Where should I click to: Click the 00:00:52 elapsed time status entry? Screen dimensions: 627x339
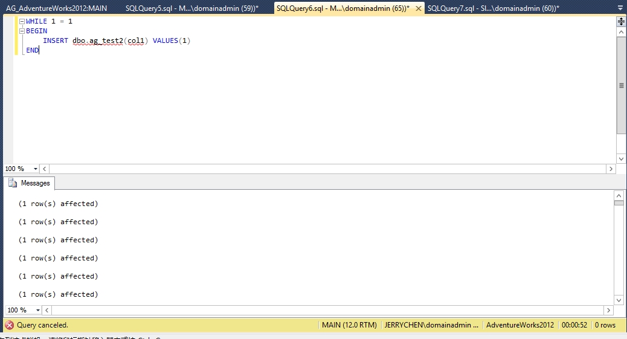[x=574, y=325]
